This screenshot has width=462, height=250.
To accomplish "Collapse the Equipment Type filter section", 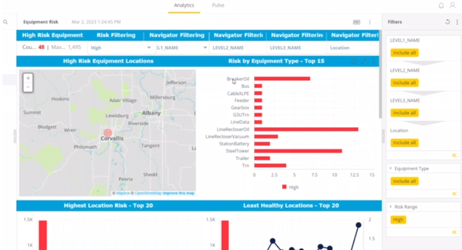I will [390, 169].
